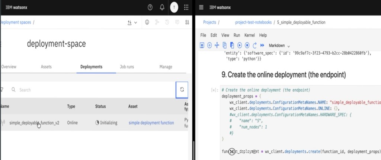Screen dimensions: 381x160
Task: Stop the notebook kernel execution
Action: (247, 45)
